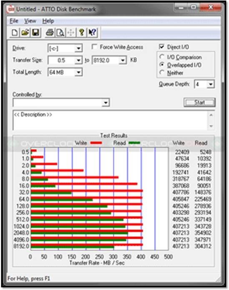Click the Description text box
The height and width of the screenshot is (290, 229).
111,120
